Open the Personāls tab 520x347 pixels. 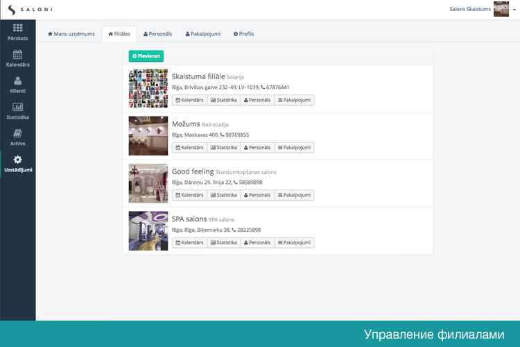coord(158,34)
